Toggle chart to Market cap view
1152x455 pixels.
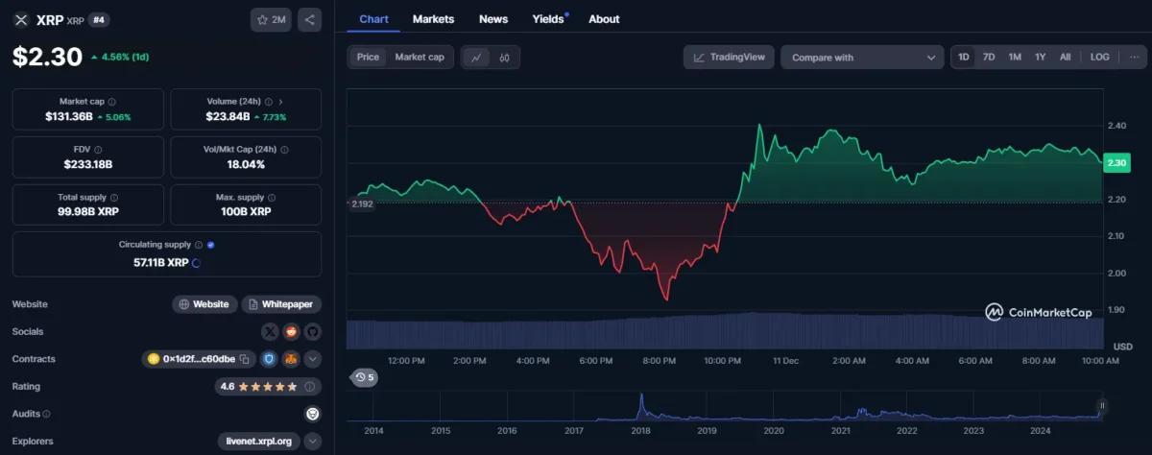(x=420, y=58)
